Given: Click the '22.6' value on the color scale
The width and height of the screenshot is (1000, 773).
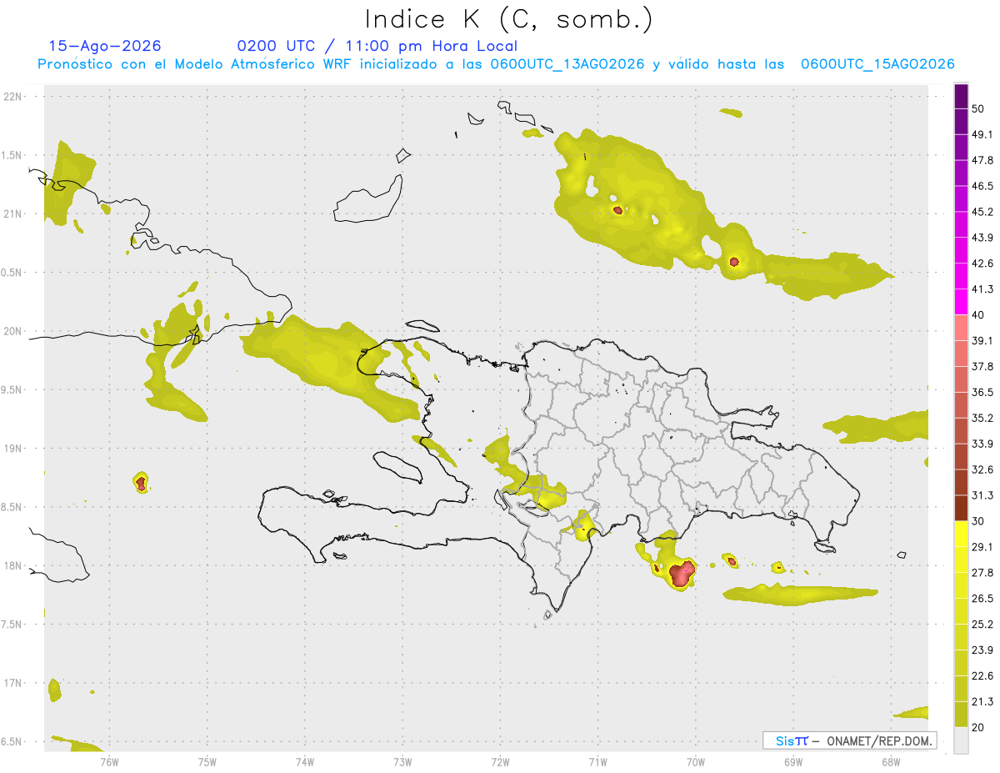Looking at the screenshot, I should 982,675.
